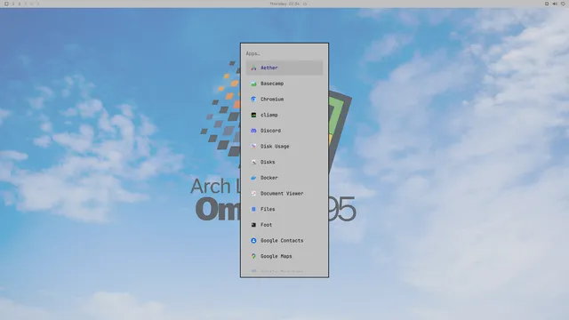
Task: Click the volume speaker icon in top bar
Action: pyautogui.click(x=555, y=4)
